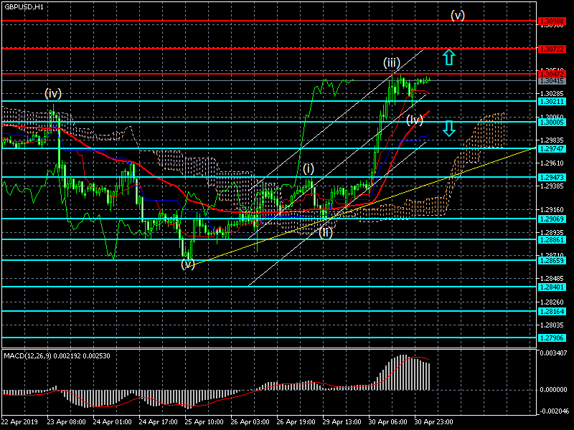Click the downward cyan arrow marker

[448, 128]
